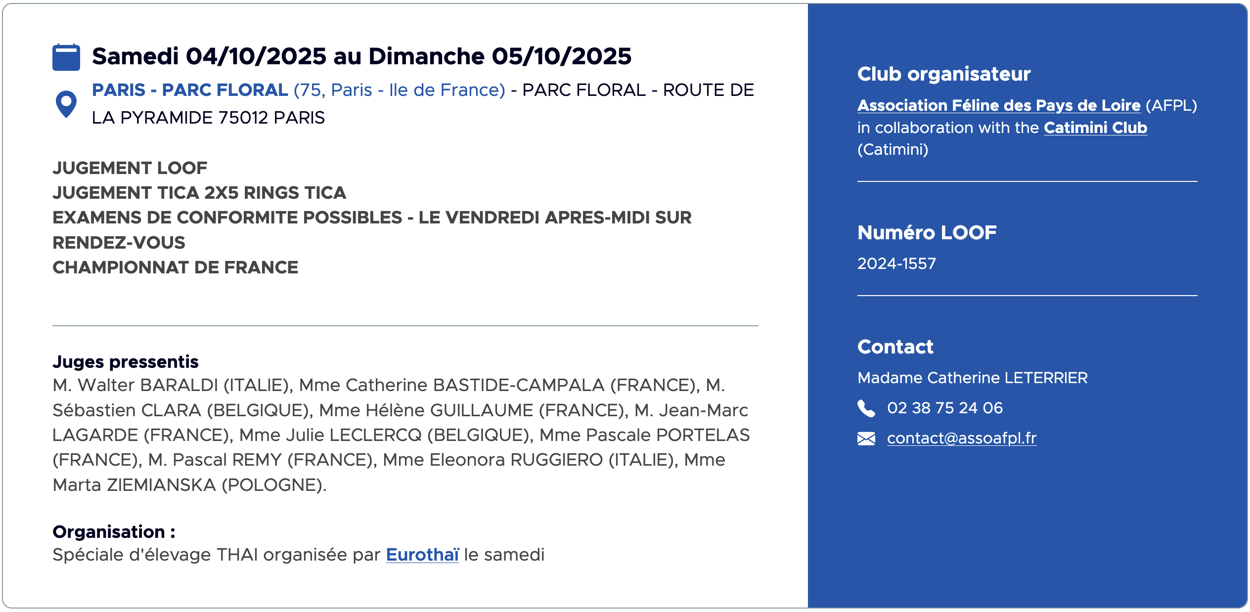This screenshot has width=1250, height=612.
Task: Click the Juges pressentis heading
Action: coord(126,362)
